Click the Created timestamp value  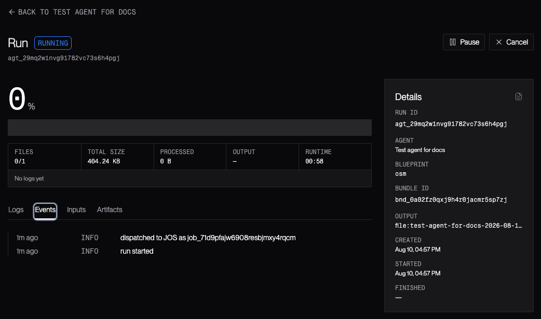click(417, 249)
